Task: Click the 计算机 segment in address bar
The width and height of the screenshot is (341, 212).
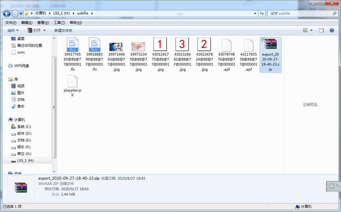Action: click(41, 13)
